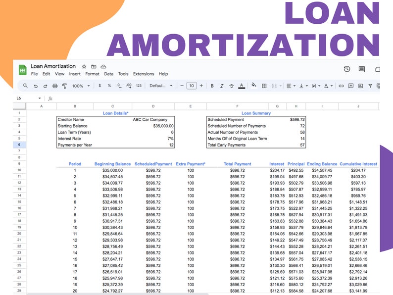Click the font size field showing 10
Image resolution: width=393 pixels, height=295 pixels.
pos(192,86)
